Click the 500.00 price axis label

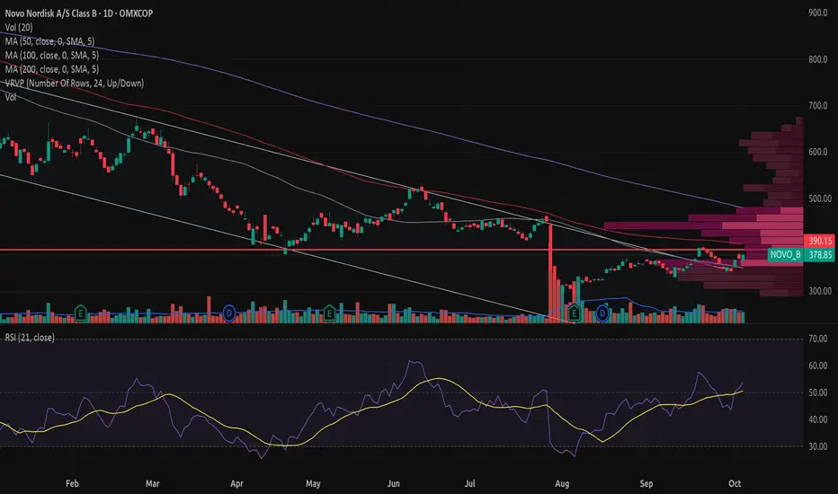click(819, 198)
